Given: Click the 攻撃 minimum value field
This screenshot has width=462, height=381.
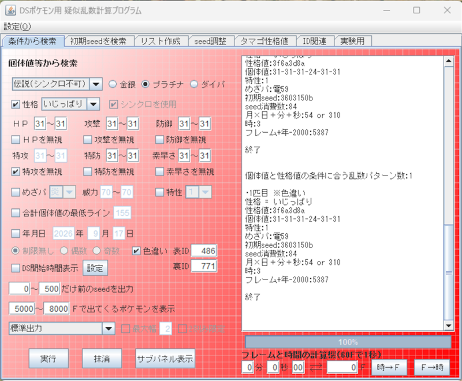Looking at the screenshot, I should pos(112,124).
